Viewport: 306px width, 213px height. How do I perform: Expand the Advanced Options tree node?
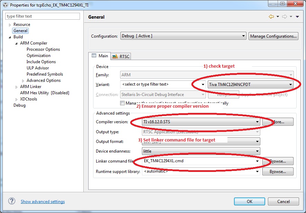click(23, 81)
